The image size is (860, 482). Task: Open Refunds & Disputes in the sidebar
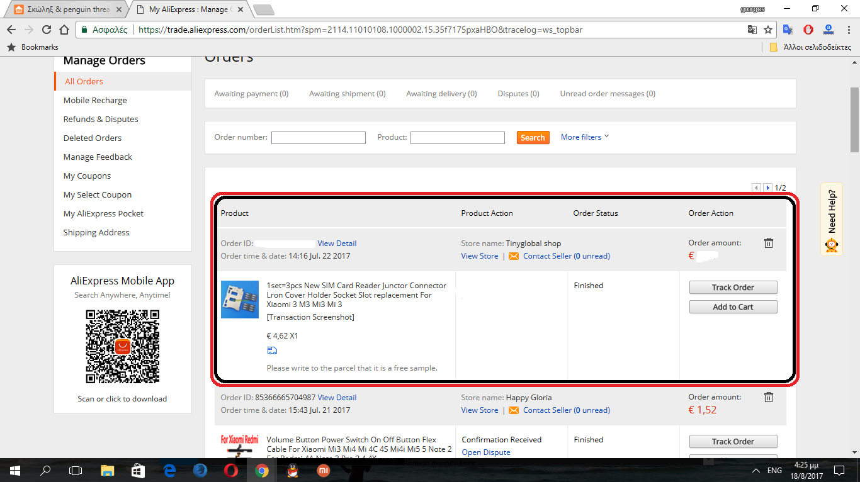[101, 119]
